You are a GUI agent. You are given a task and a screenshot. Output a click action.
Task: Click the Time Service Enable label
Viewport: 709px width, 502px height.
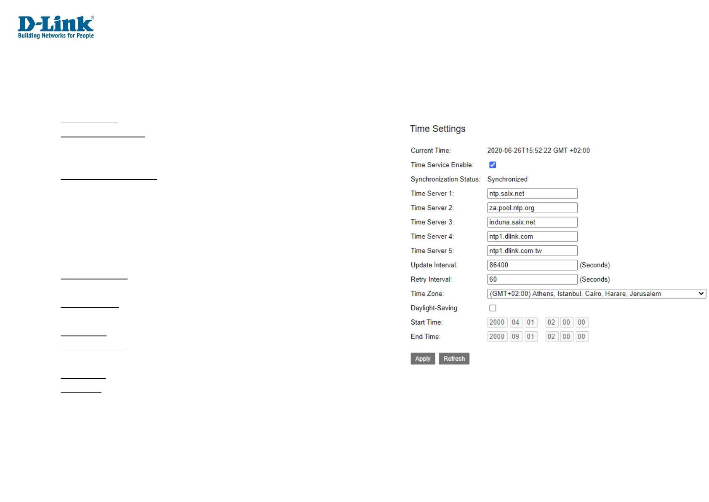[442, 165]
